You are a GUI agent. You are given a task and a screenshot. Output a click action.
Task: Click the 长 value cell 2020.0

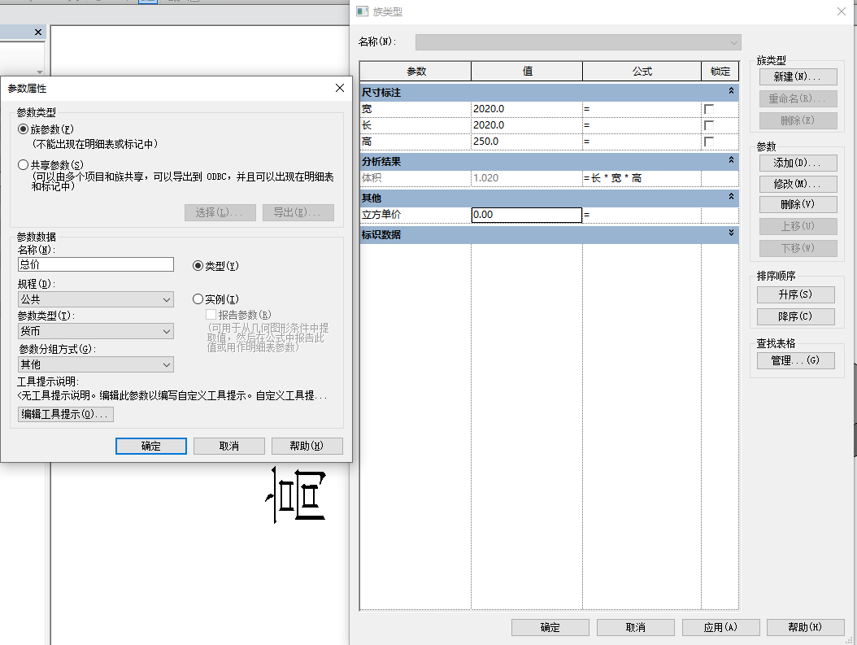(x=526, y=125)
